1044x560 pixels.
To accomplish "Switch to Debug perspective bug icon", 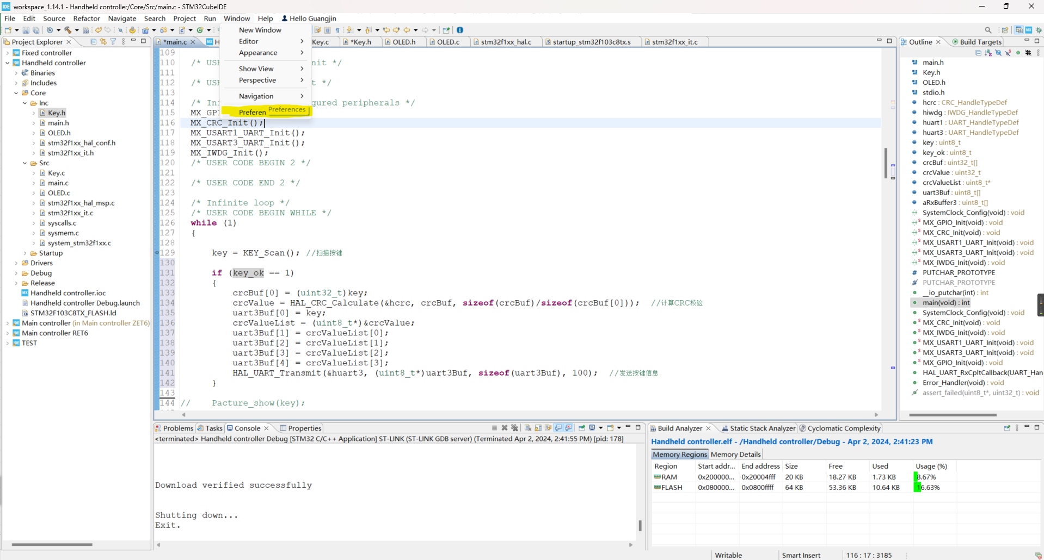I will point(1039,30).
